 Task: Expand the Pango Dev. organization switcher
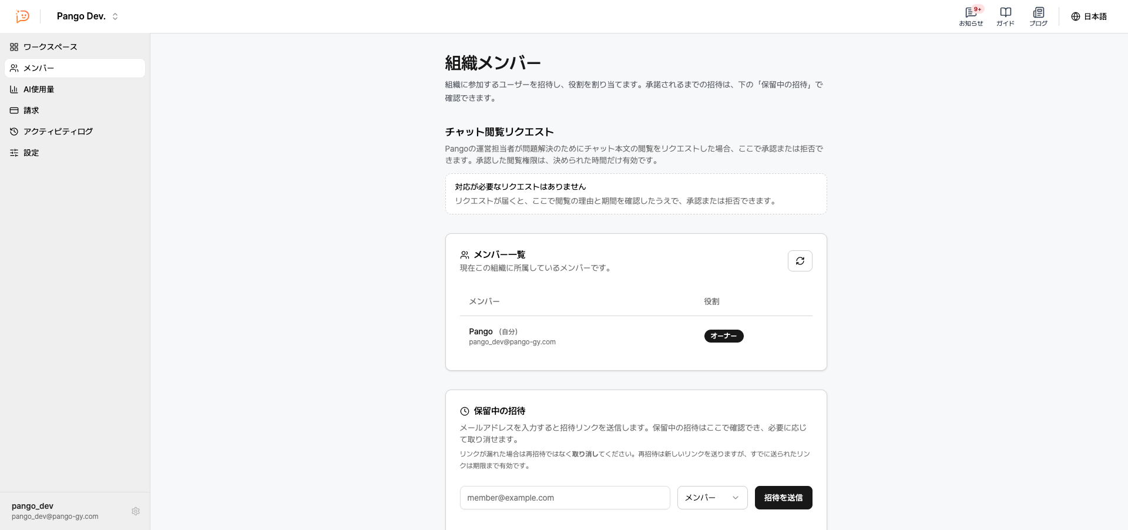click(88, 16)
